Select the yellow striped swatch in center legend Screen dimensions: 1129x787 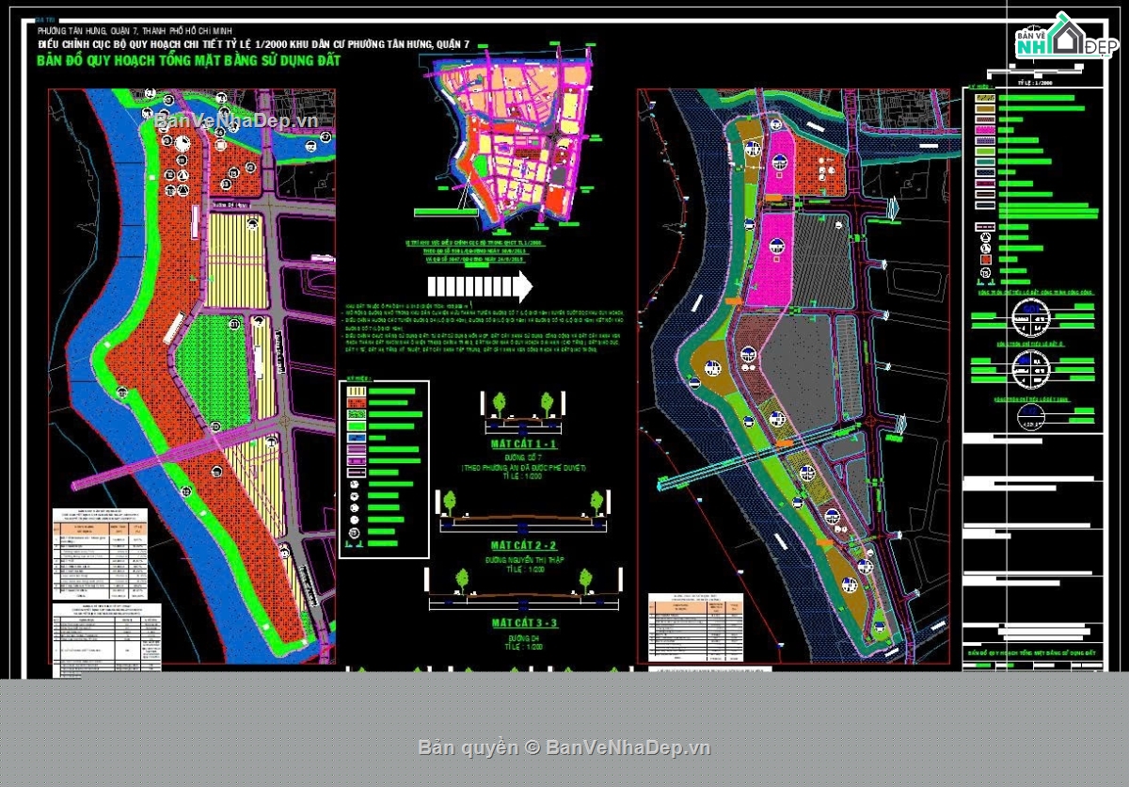coord(355,391)
